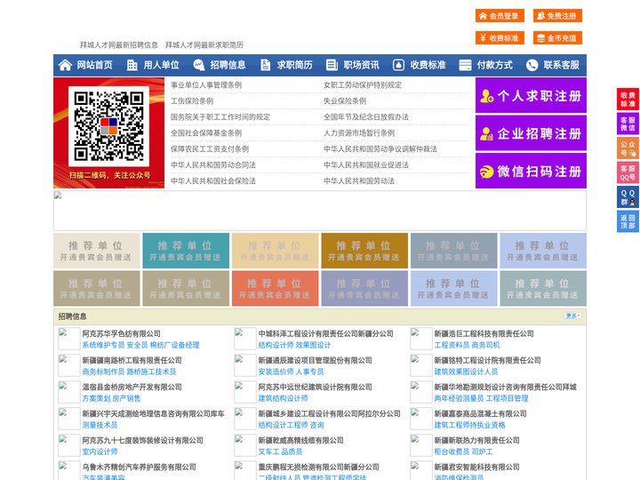Click the icon beside 收费标准 in navbar
The width and height of the screenshot is (640, 480).
click(x=398, y=65)
